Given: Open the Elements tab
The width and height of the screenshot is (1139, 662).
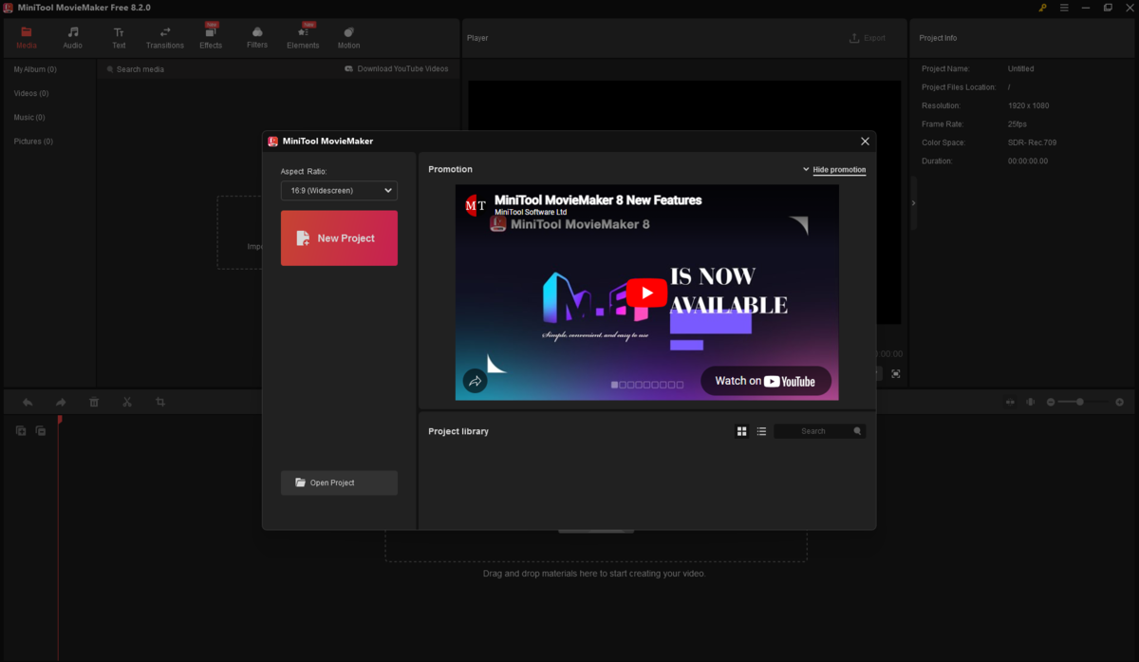Looking at the screenshot, I should coord(303,37).
